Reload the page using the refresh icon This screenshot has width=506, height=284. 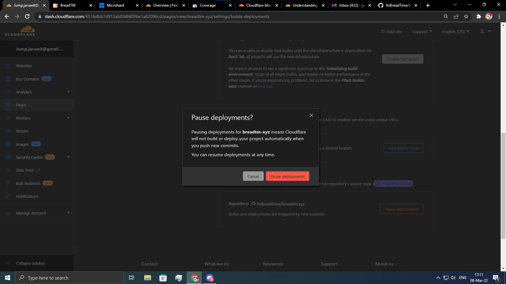pos(27,16)
